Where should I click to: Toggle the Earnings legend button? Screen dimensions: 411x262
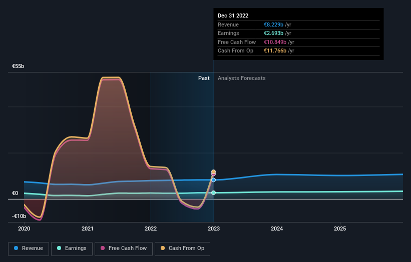point(72,248)
